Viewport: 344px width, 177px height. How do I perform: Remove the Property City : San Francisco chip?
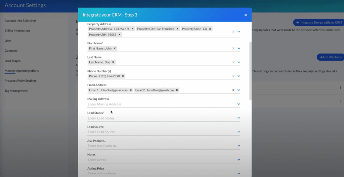[177, 29]
